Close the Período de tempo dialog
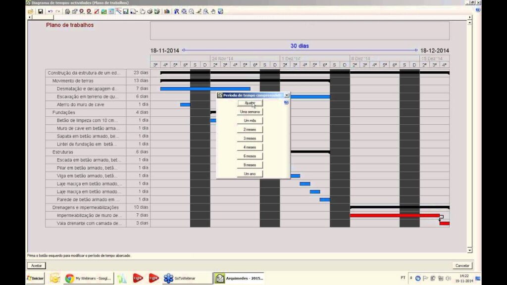Image resolution: width=507 pixels, height=285 pixels. point(286,95)
